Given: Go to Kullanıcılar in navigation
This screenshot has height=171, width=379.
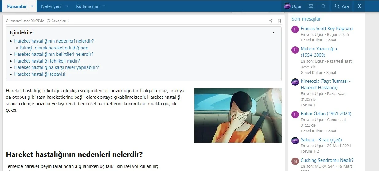Looking at the screenshot, I should [87, 6].
